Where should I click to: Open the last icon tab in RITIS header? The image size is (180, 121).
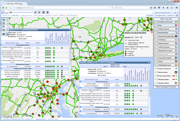point(47,12)
